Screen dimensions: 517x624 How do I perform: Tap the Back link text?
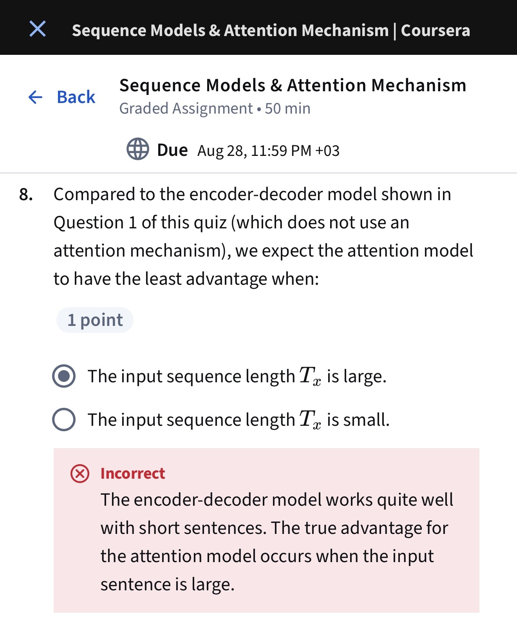coord(76,97)
